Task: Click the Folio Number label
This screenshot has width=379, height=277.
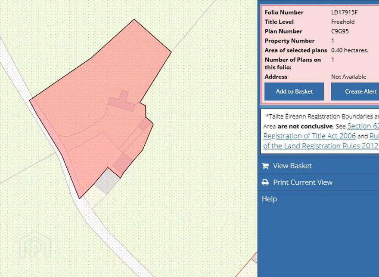Action: point(284,12)
